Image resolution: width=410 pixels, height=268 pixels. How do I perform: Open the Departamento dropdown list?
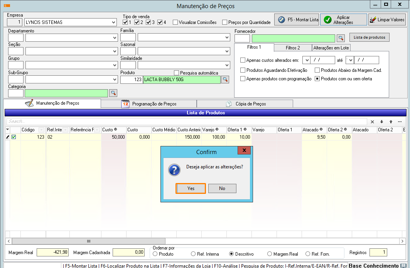point(115,38)
